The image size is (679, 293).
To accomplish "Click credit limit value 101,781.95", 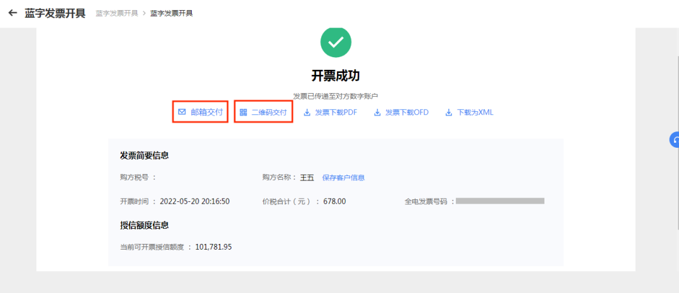I will [x=214, y=247].
